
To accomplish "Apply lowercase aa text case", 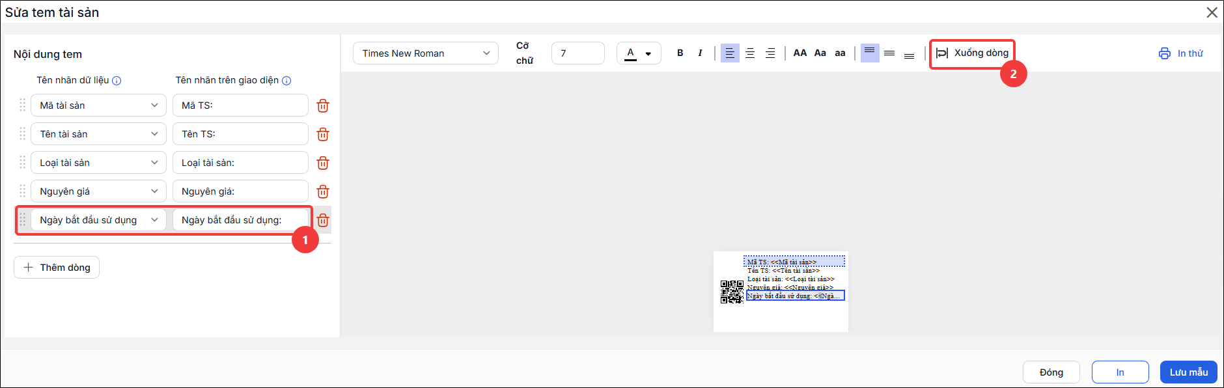I will click(x=841, y=53).
